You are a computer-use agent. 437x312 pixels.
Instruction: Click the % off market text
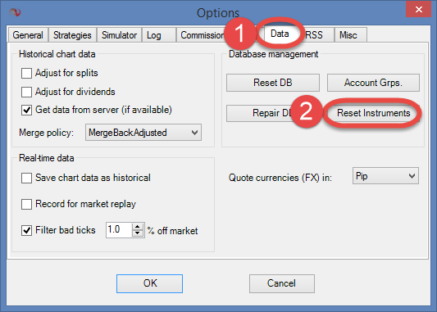tap(172, 231)
